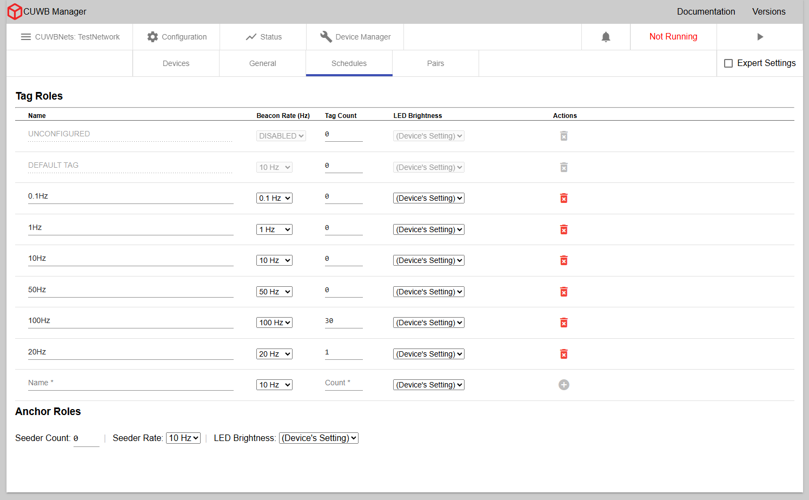Open LED Brightness dropdown for 50Hz role
The height and width of the screenshot is (500, 809).
pos(429,292)
